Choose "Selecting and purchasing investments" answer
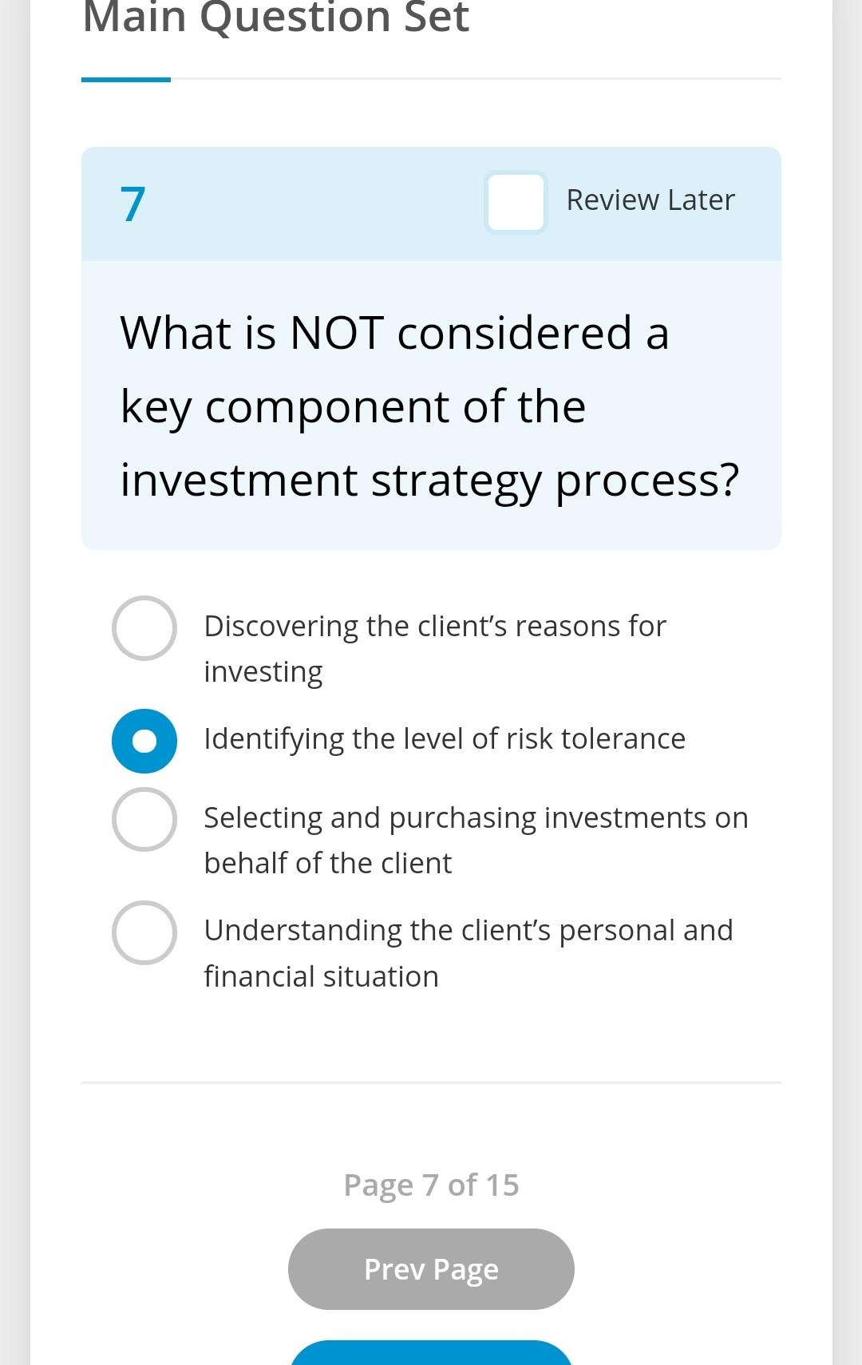 point(144,819)
